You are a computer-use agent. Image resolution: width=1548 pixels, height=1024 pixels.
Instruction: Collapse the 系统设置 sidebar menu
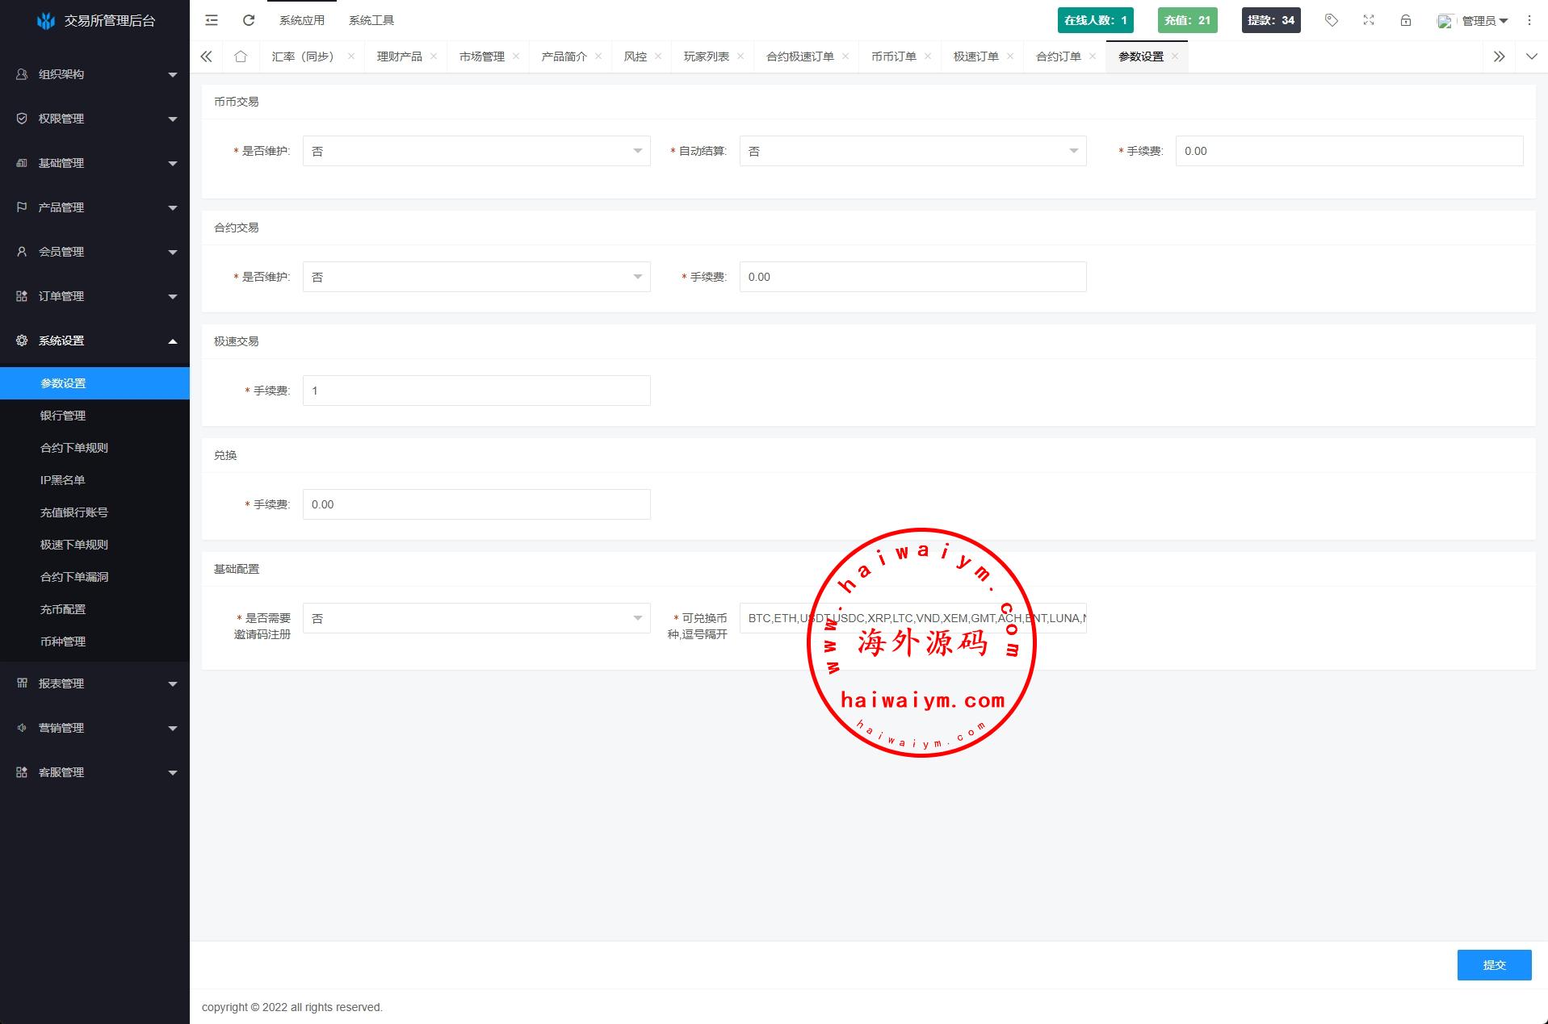tap(95, 341)
